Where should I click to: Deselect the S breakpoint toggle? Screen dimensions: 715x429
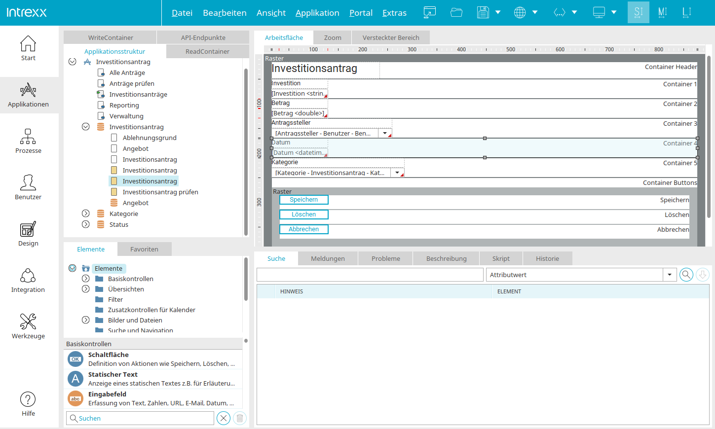(x=639, y=12)
